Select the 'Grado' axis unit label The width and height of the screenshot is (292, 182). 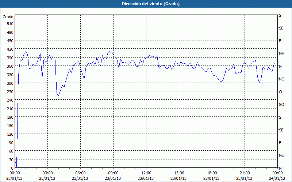[x=8, y=17]
